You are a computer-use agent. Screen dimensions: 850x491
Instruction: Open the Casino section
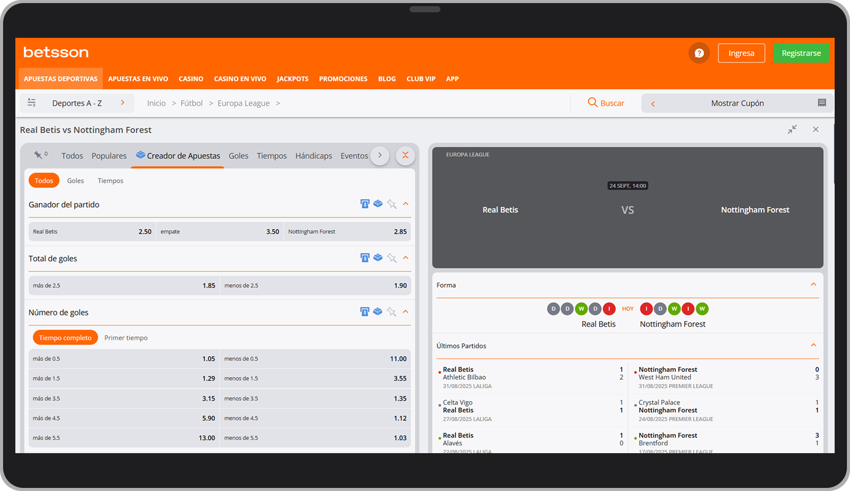[191, 79]
